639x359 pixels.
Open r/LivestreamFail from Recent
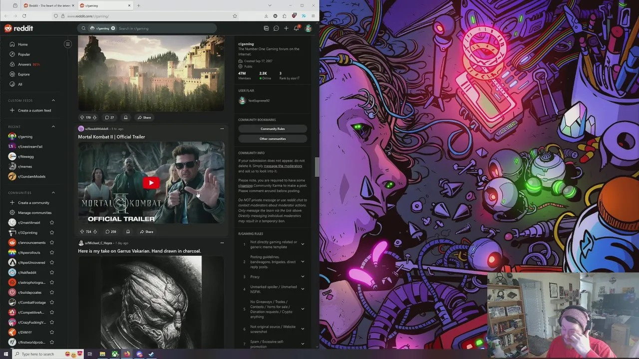pyautogui.click(x=30, y=147)
